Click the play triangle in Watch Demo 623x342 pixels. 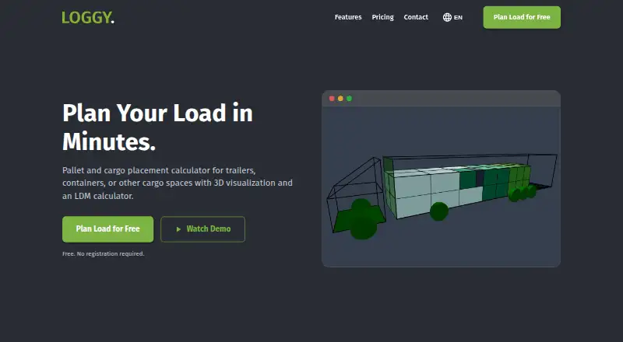pyautogui.click(x=178, y=229)
